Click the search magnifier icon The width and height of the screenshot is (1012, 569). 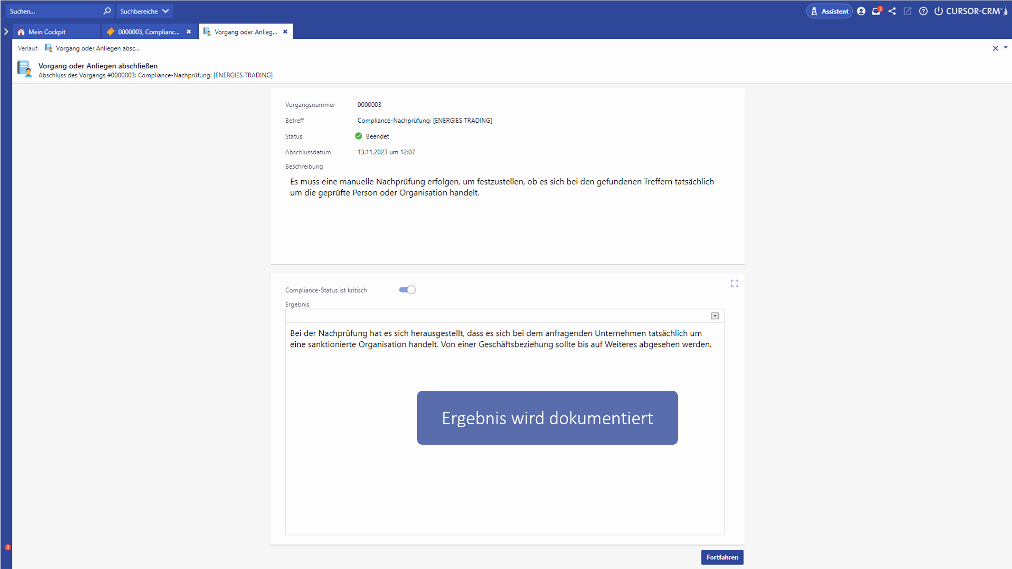coord(107,11)
